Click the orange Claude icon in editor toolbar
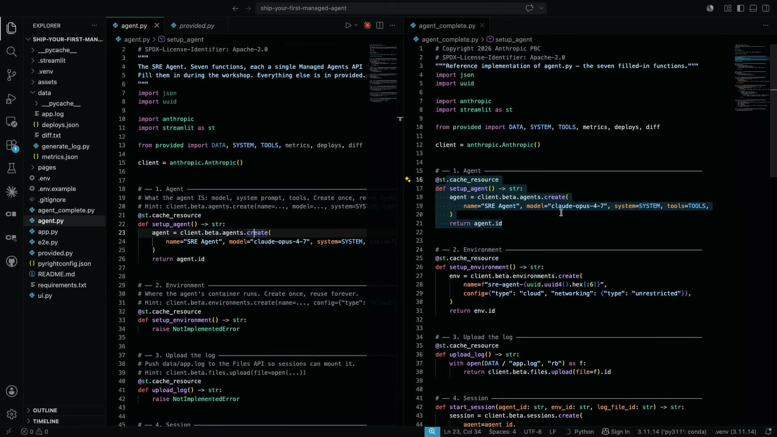This screenshot has width=777, height=437. coord(367,25)
